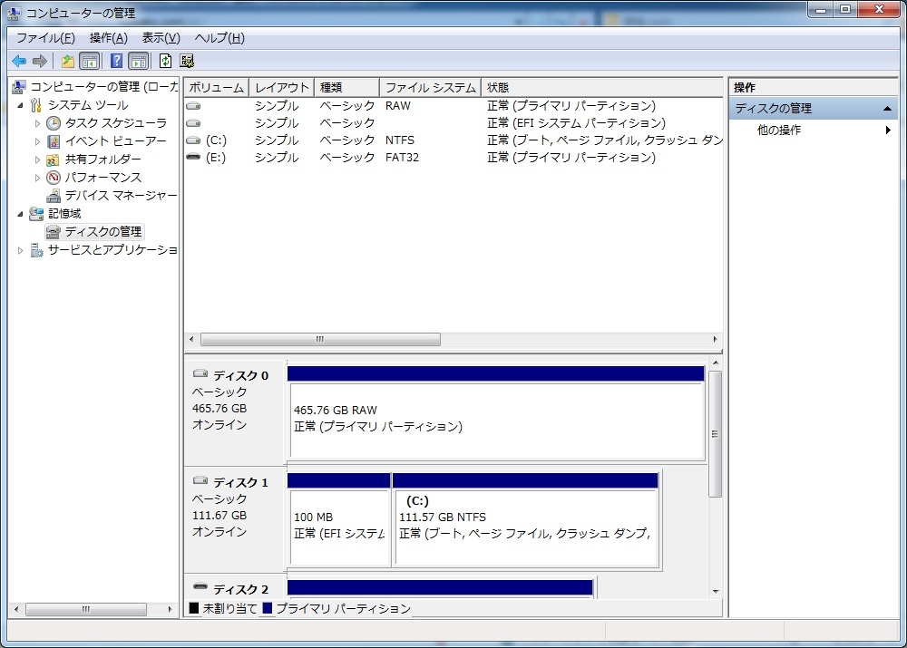Click the blue プライマリ パーティション legend swatch

point(268,608)
